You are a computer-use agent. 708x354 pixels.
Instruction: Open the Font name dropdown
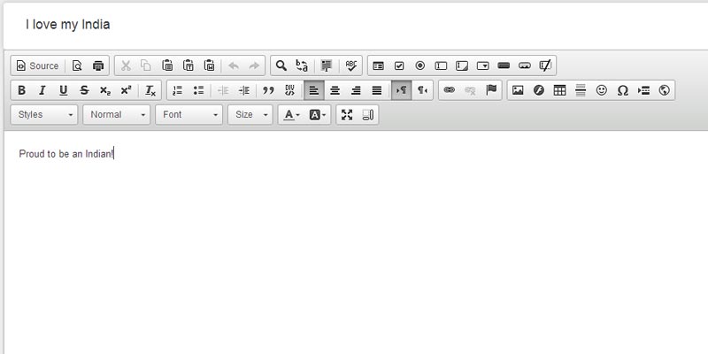pyautogui.click(x=189, y=115)
